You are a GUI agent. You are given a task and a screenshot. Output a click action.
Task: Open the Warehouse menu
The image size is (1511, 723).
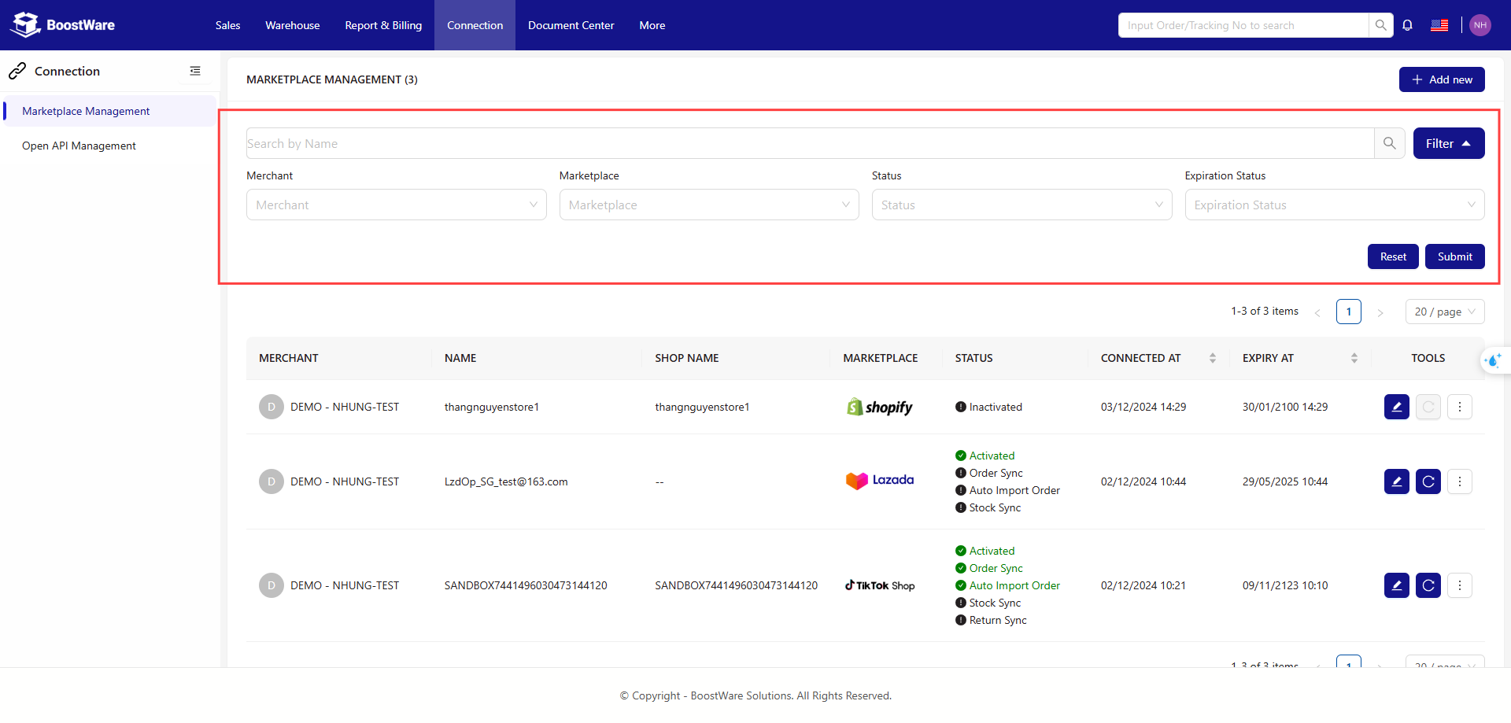293,25
